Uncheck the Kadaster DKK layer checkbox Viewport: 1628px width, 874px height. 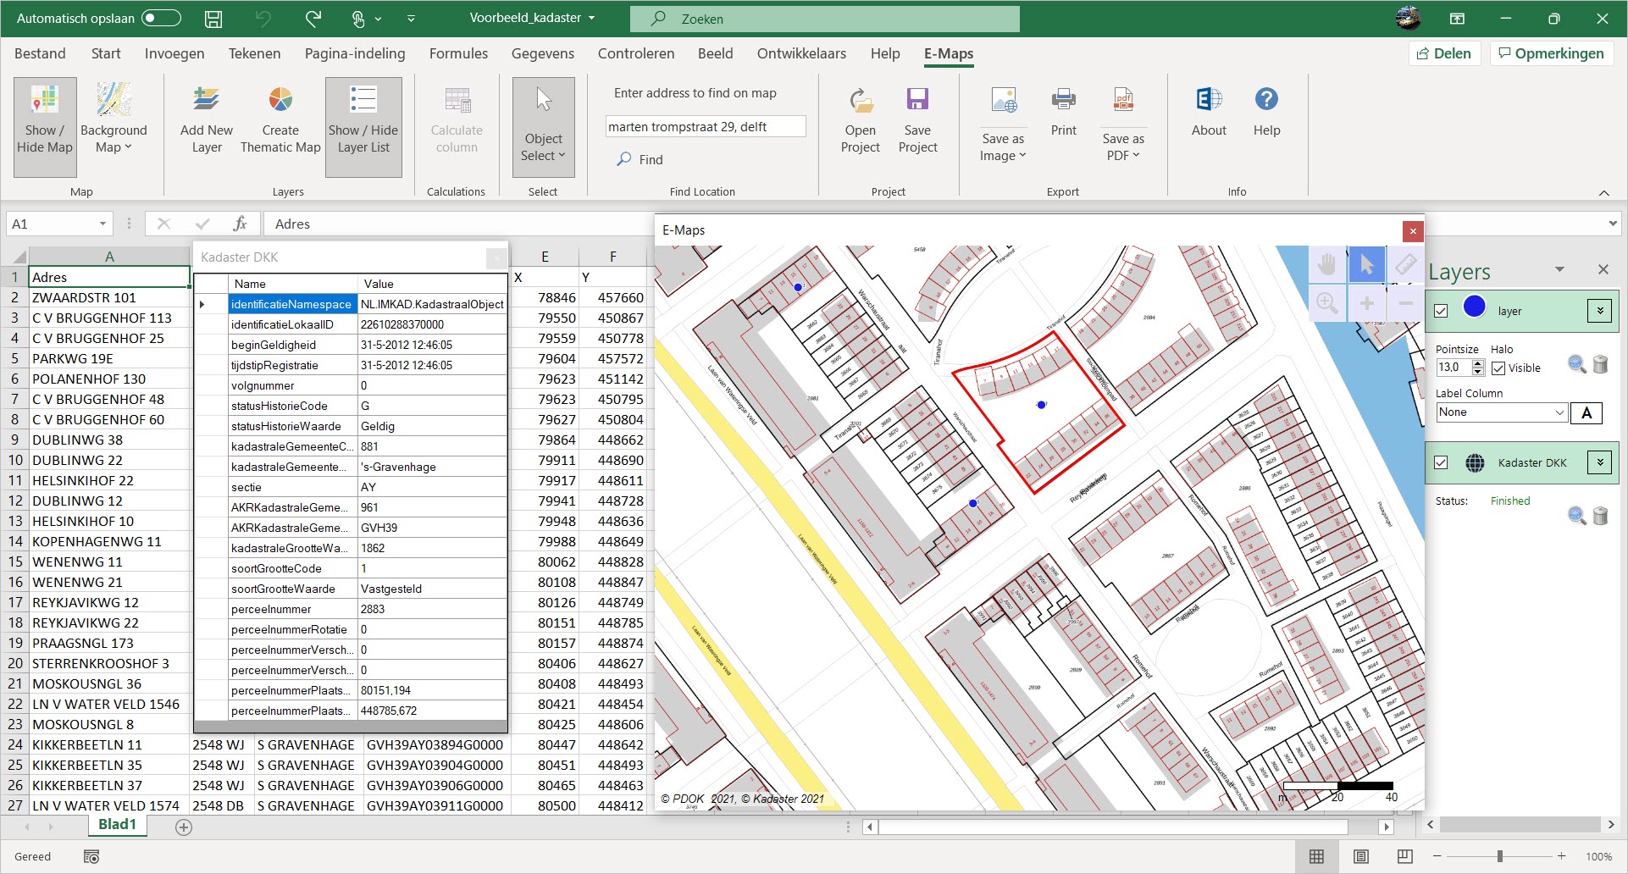click(1442, 462)
